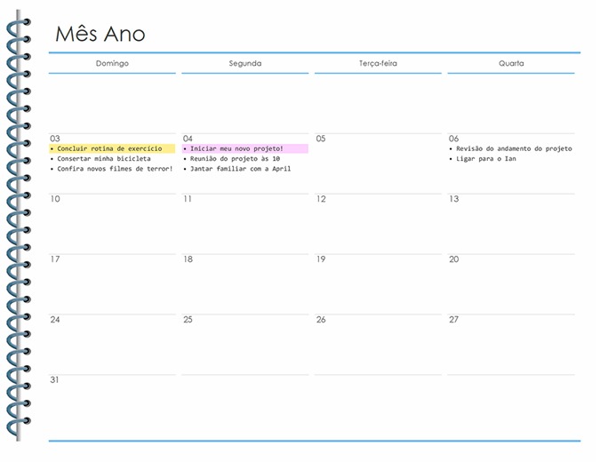Image resolution: width=600 pixels, height=462 pixels.
Task: Click the spiral binding at the left edge
Action: tap(18, 231)
